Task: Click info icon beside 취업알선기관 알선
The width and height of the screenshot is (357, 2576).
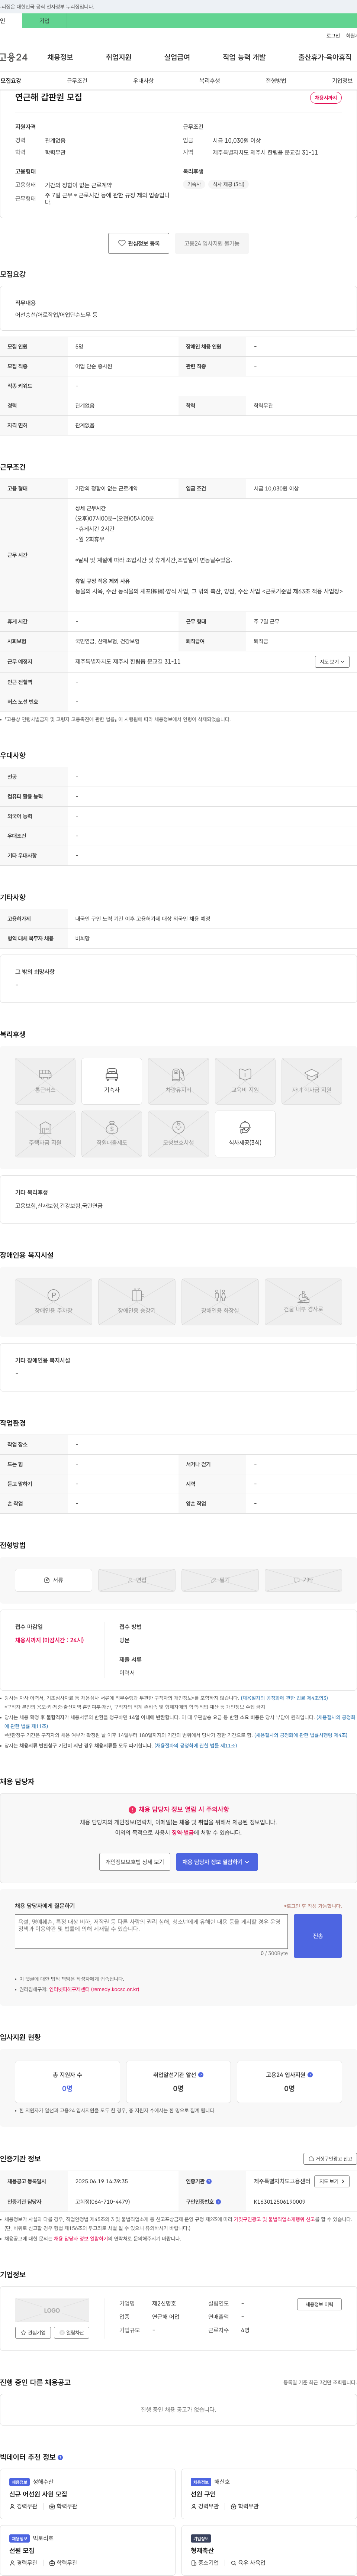Action: 201,2075
